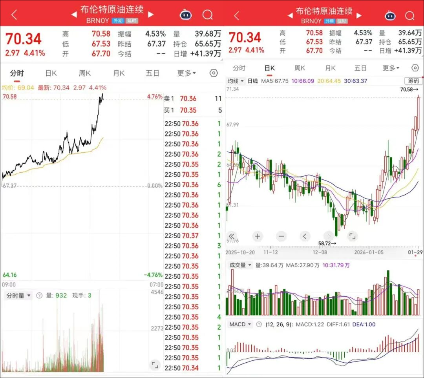Open the 分时量 dropdown
Viewport: 424px width, 378px height.
(18, 296)
